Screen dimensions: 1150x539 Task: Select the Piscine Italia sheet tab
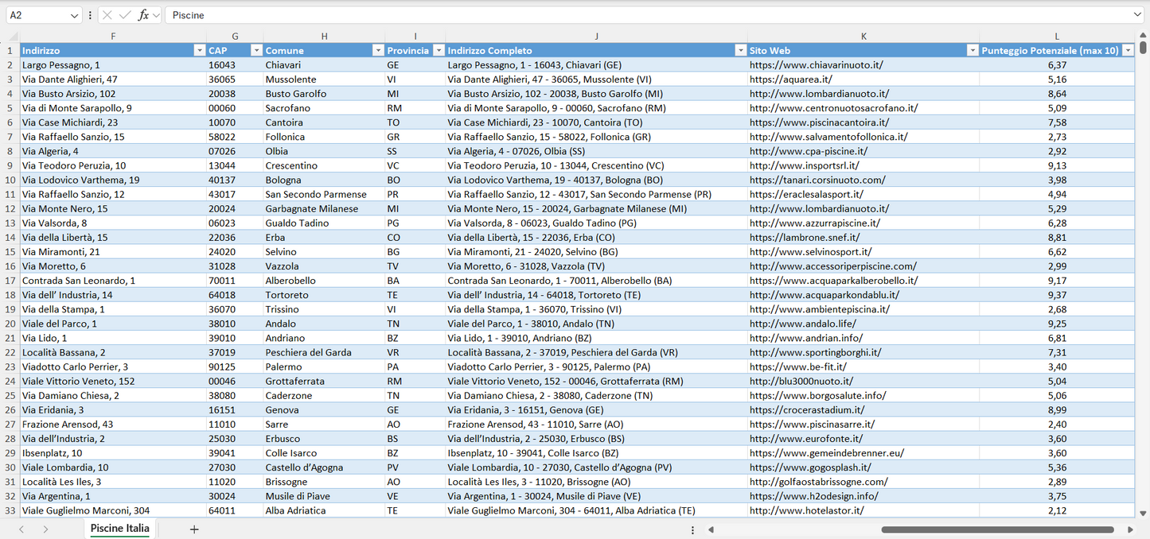pos(119,528)
